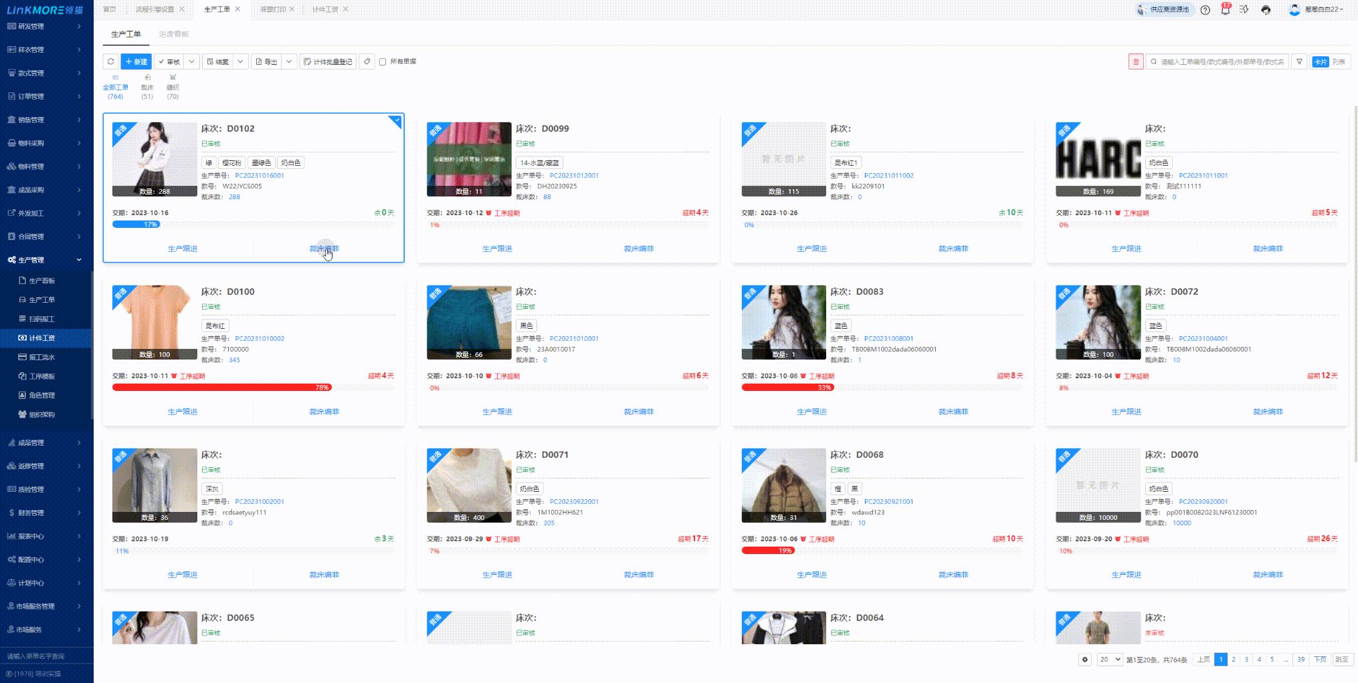Open 生产工单 item in sidebar

[41, 300]
